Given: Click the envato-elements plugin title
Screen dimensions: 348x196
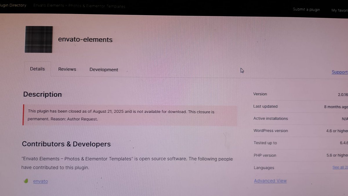Looking at the screenshot, I should [85, 39].
